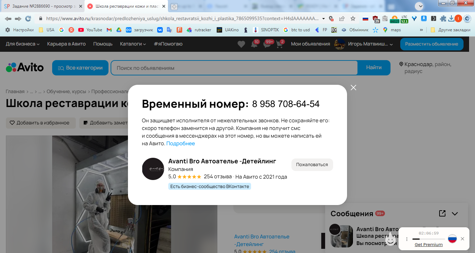Click the Avito logo
The image size is (475, 253).
tap(25, 67)
